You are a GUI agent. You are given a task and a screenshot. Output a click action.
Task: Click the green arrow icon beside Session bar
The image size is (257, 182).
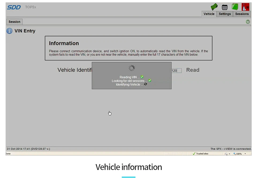pos(248,22)
